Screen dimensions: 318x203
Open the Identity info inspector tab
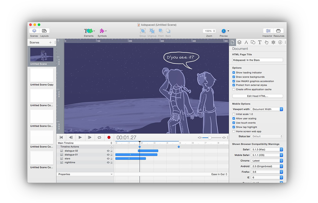[x=280, y=42]
